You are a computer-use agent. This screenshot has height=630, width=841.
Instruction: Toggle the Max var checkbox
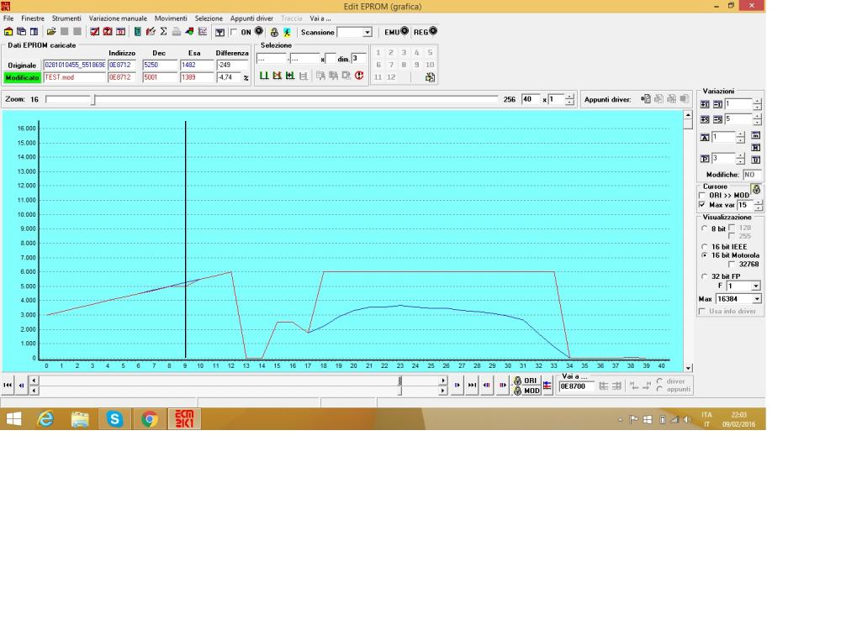point(703,204)
